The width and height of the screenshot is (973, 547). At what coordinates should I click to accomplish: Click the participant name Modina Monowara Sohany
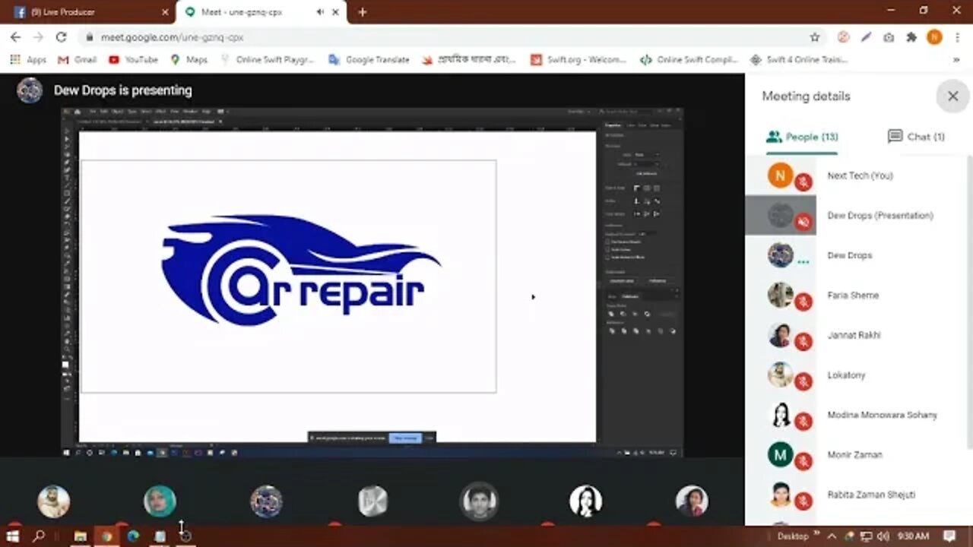(882, 415)
